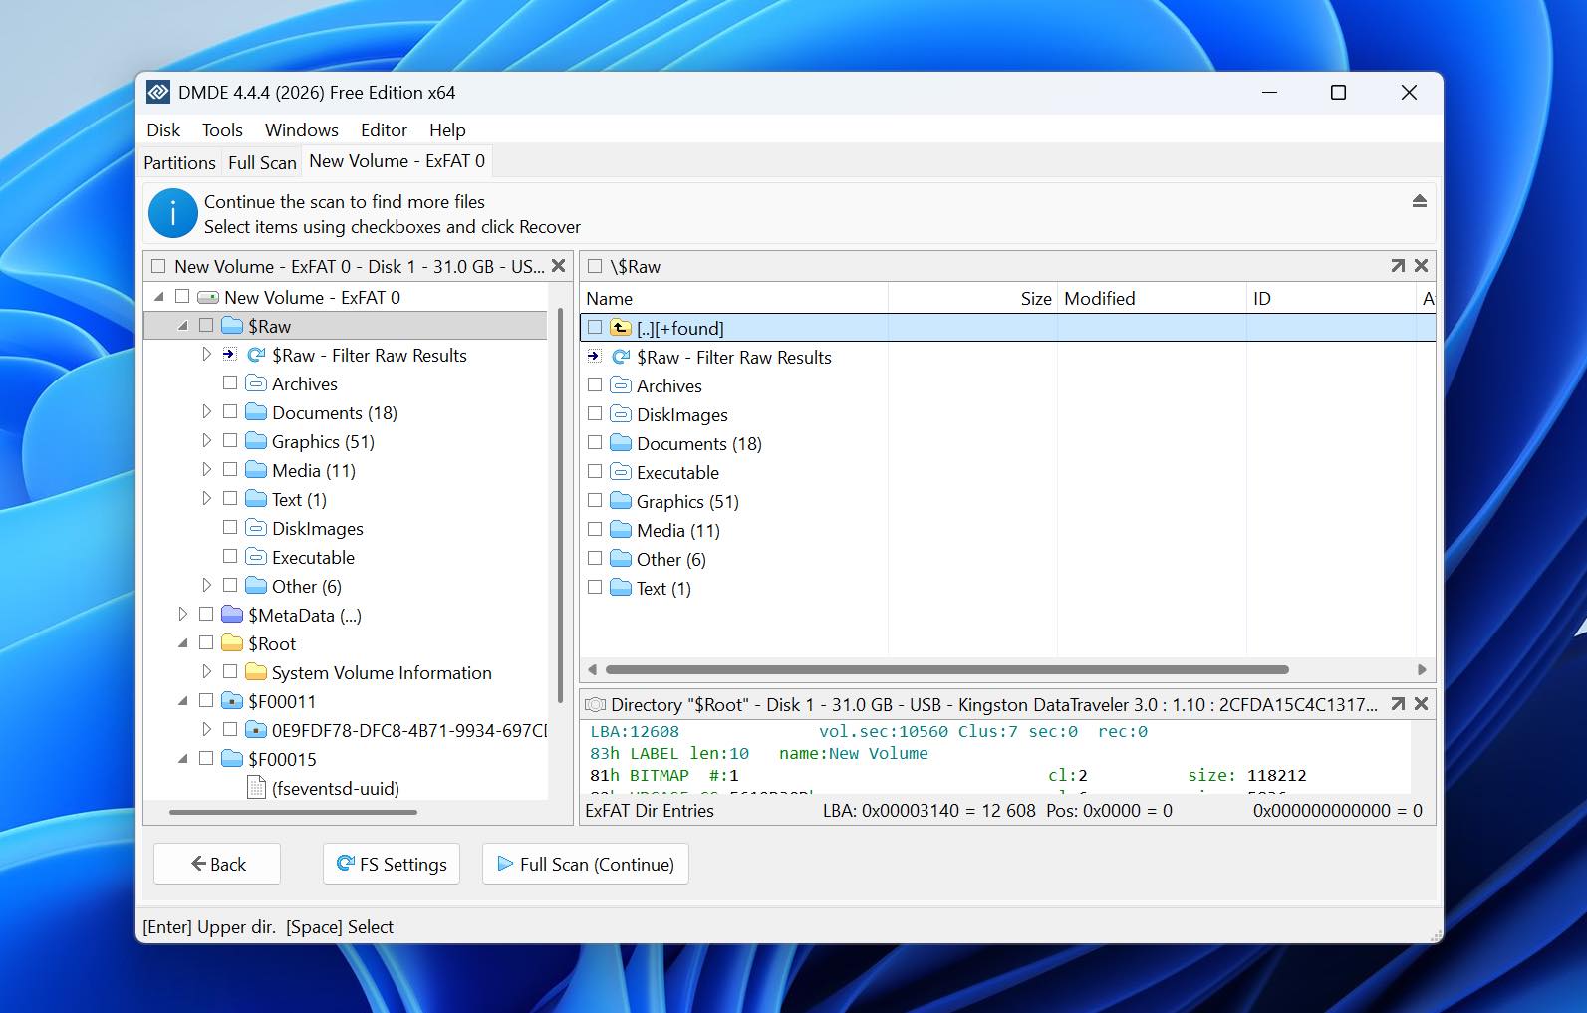Check the Archives checkbox in file list
This screenshot has width=1587, height=1013.
coord(595,384)
